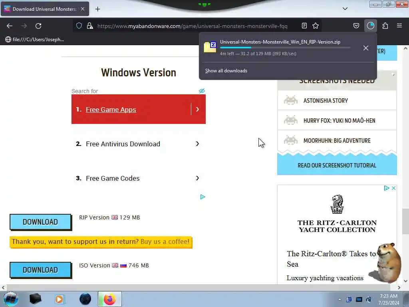The image size is (409, 307).
Task: Close the Ritz-Carlton ad with X
Action: click(393, 188)
